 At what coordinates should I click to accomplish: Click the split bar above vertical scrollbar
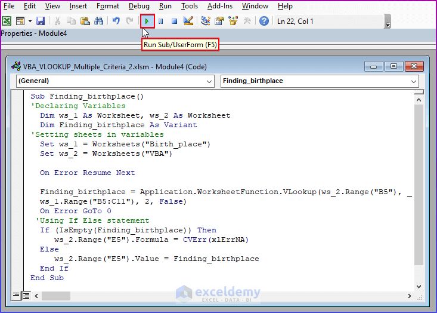(x=419, y=92)
